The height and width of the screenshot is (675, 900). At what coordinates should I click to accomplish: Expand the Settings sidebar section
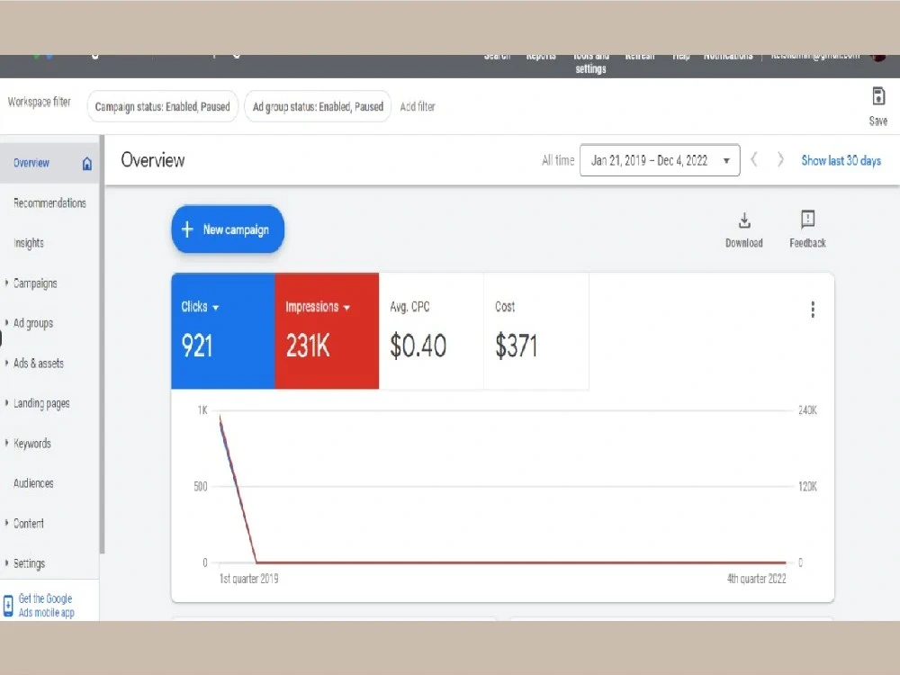click(x=6, y=563)
